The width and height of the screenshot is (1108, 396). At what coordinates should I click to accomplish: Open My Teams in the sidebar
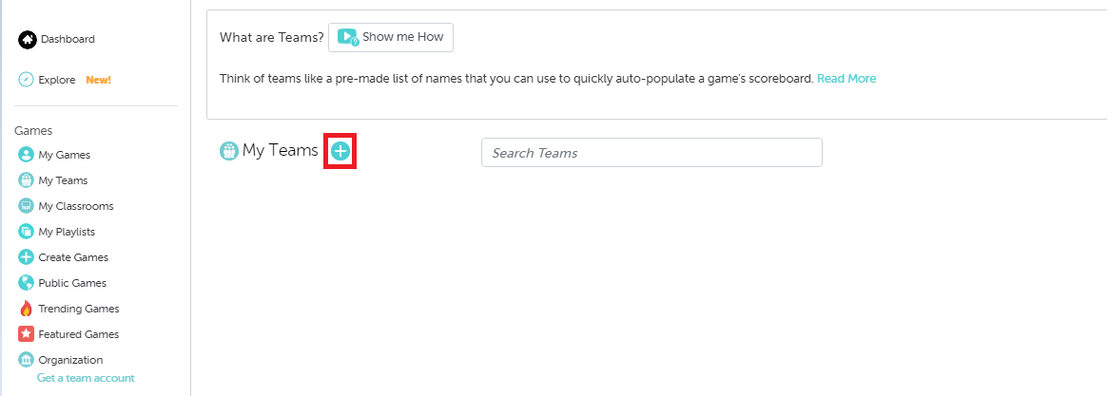[63, 180]
